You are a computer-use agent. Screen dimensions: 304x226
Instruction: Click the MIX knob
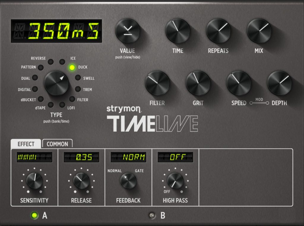click(259, 31)
